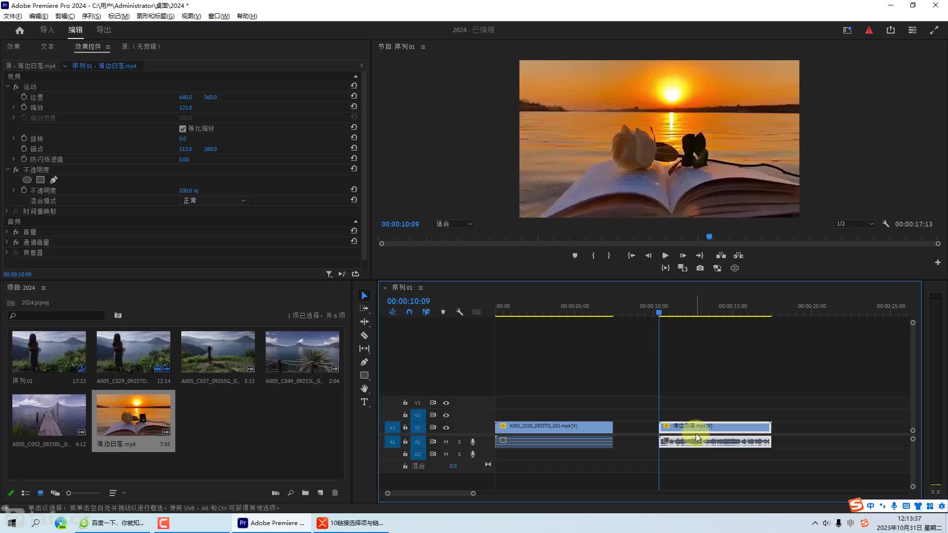This screenshot has width=948, height=533.
Task: Open the Effects panel tab
Action: point(13,46)
